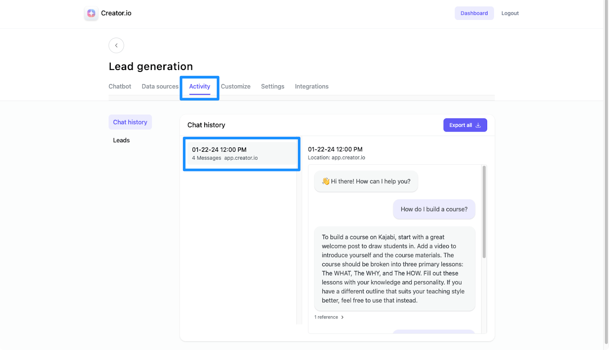609x350 pixels.
Task: Open the Data sources tab
Action: click(160, 86)
